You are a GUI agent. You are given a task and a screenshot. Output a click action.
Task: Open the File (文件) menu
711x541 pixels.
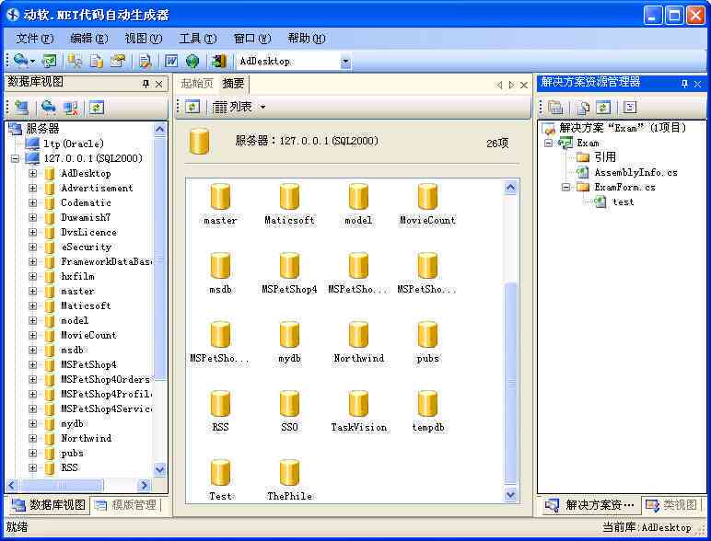[35, 39]
